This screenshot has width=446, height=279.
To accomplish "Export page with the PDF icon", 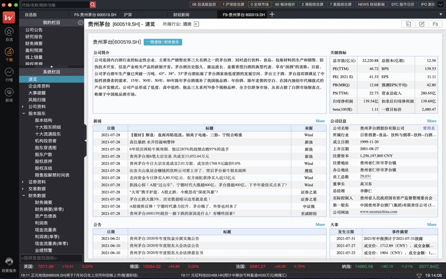I will [x=408, y=24].
